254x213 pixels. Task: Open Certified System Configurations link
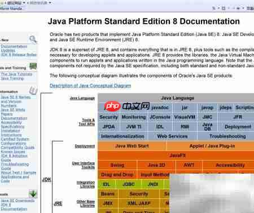pyautogui.click(x=15, y=141)
